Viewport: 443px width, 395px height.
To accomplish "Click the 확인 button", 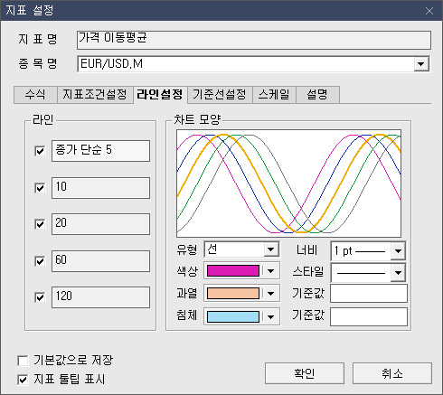I will (305, 373).
